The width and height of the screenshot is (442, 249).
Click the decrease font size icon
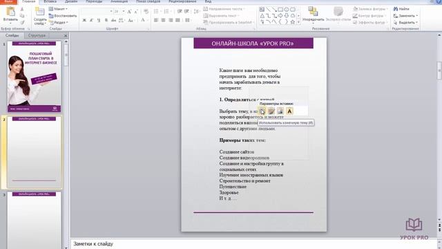pyautogui.click(x=136, y=12)
